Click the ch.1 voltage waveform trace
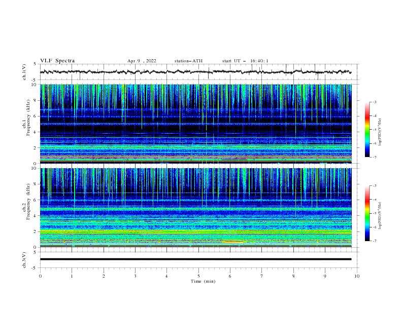This screenshot has height=310, width=402. [195, 72]
